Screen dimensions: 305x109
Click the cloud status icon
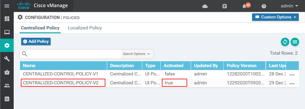(205, 6)
